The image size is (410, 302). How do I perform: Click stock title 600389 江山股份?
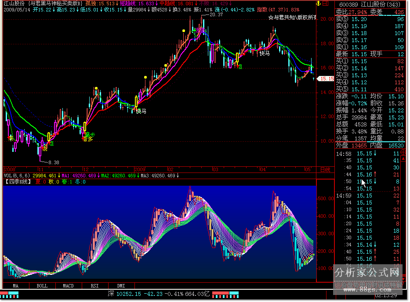370,4
